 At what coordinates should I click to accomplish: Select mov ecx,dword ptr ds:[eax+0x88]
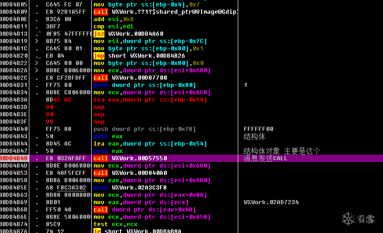point(150,195)
